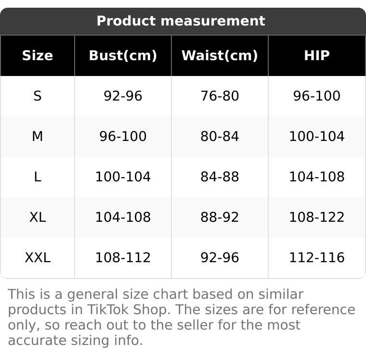Screen dimensions: 366x356
Task: Click the Product measurement title bar
Action: (181, 21)
